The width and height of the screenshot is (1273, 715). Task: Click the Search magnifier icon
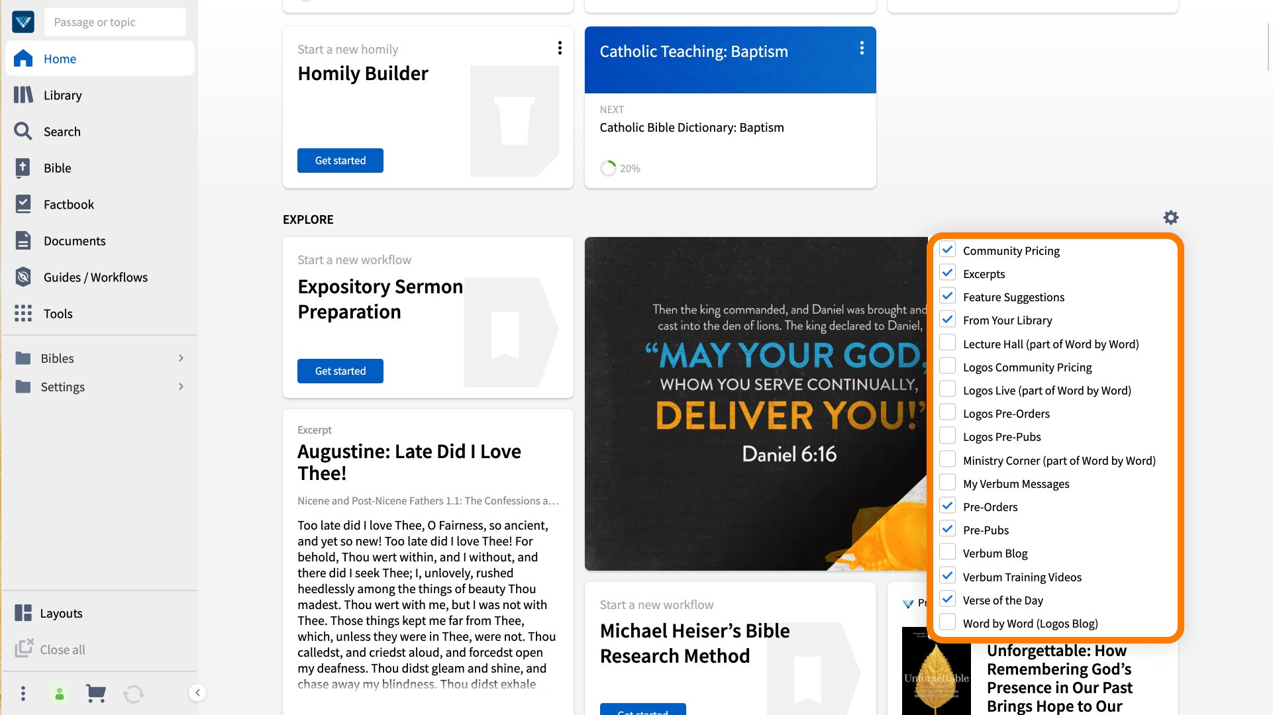(x=23, y=131)
